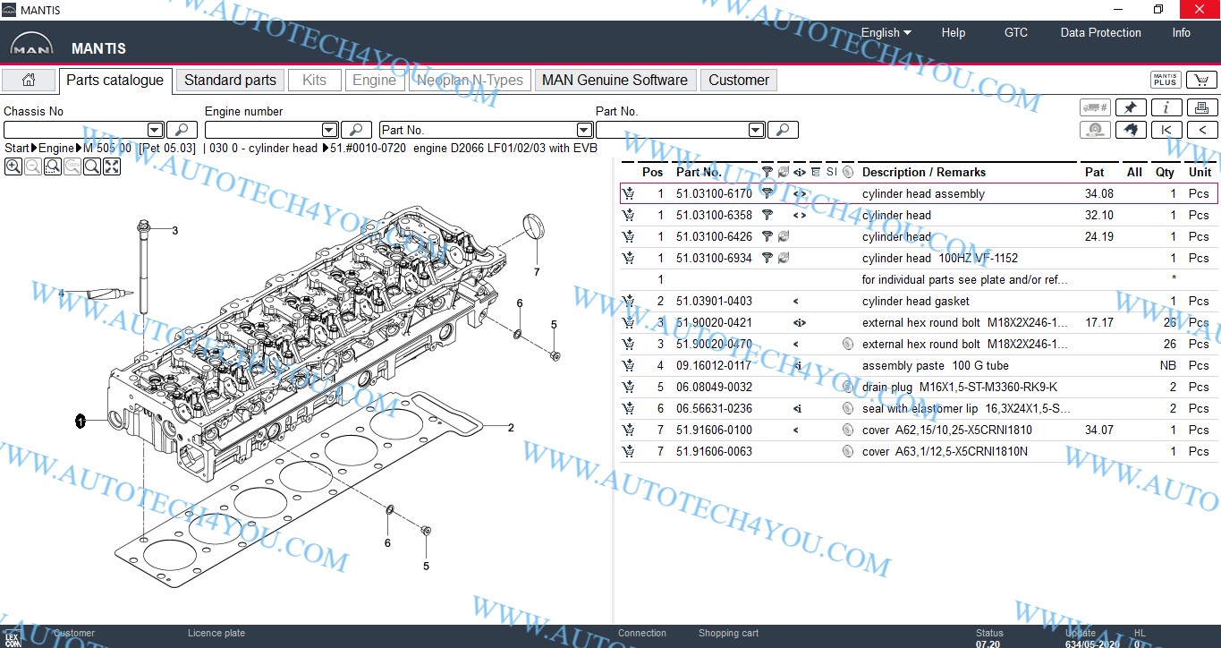1221x648 pixels.
Task: Select the cylinder head assembly row
Action: pos(922,194)
